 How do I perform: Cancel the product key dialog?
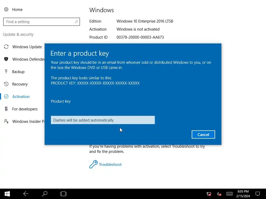coord(203,134)
